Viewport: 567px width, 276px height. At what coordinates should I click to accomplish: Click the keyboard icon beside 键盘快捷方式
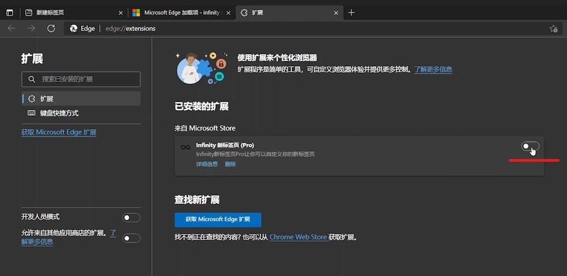click(31, 113)
